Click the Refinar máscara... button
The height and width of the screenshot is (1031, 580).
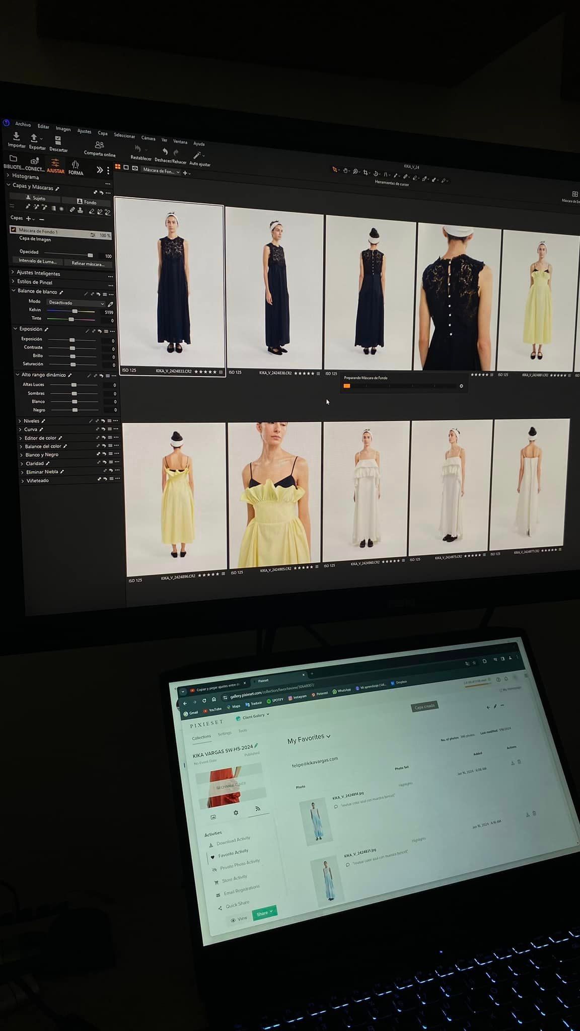point(88,264)
